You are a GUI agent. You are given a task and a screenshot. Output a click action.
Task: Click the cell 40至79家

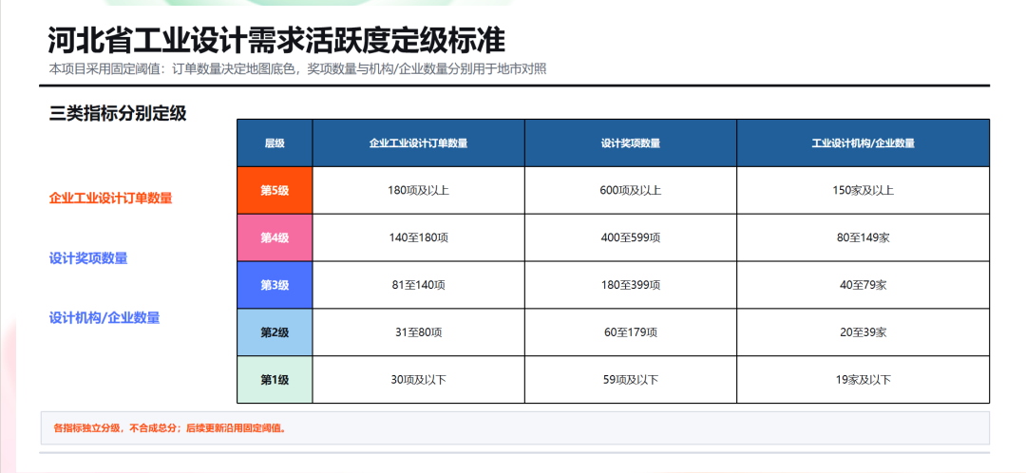863,285
